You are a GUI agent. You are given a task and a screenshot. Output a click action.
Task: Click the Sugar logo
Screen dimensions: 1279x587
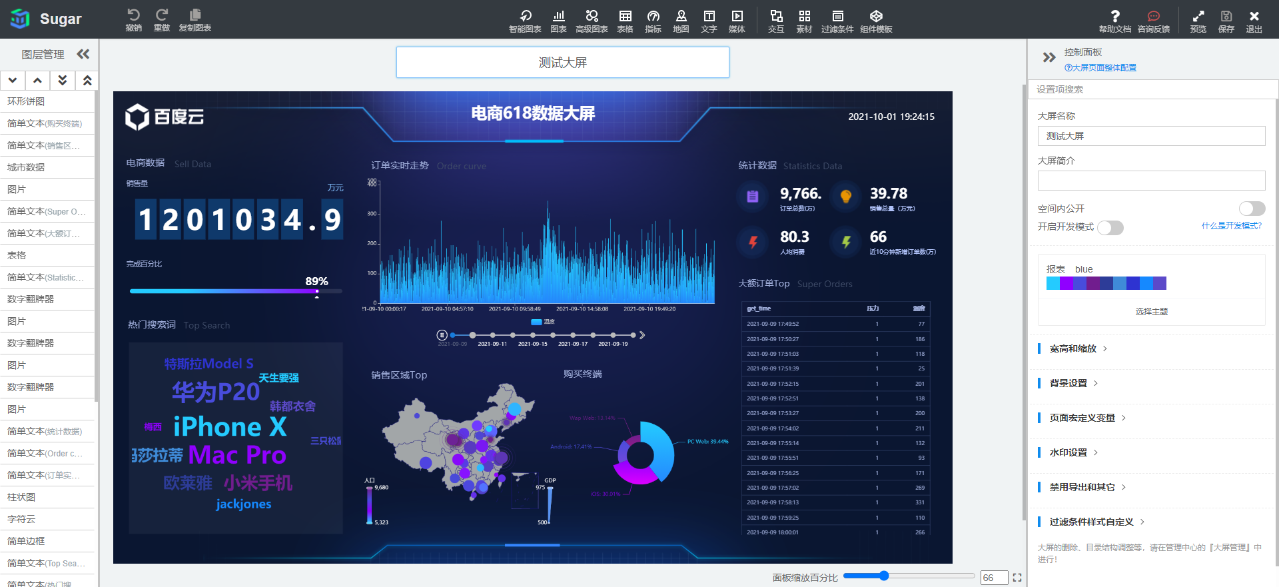tap(47, 19)
